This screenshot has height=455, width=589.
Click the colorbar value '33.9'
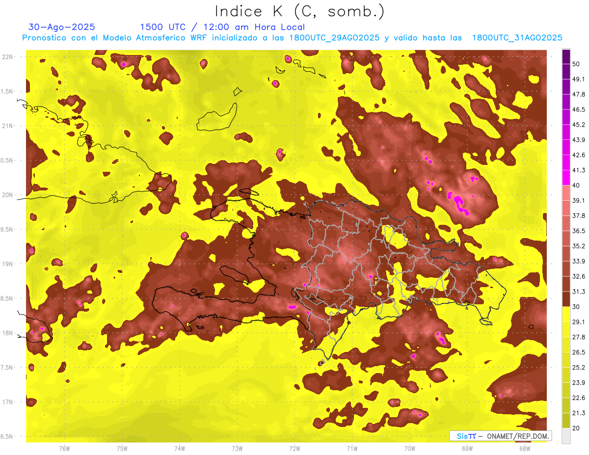pos(579,261)
